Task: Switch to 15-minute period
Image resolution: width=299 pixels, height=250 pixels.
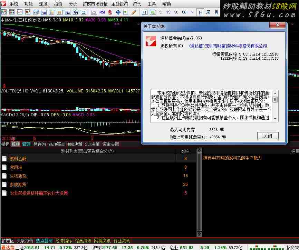Action: coord(168,12)
